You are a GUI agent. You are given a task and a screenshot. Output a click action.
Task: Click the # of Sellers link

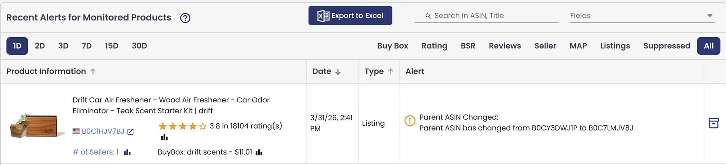coord(96,152)
